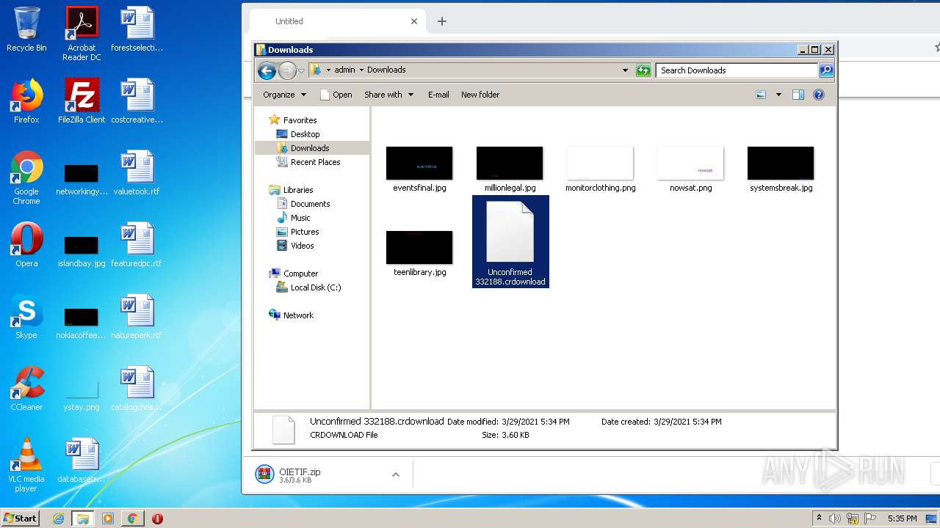Screen dimensions: 940x528
Task: Open VLC media player shortcut
Action: tap(26, 465)
